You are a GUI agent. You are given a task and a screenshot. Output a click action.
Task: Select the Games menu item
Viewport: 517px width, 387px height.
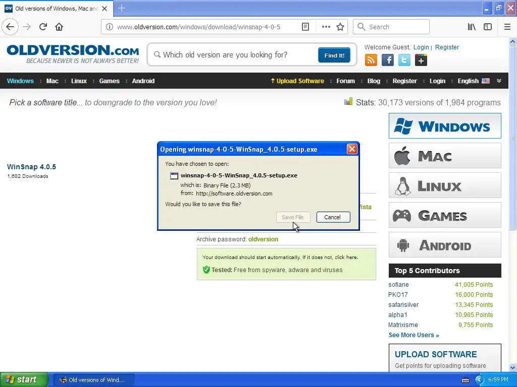(109, 81)
